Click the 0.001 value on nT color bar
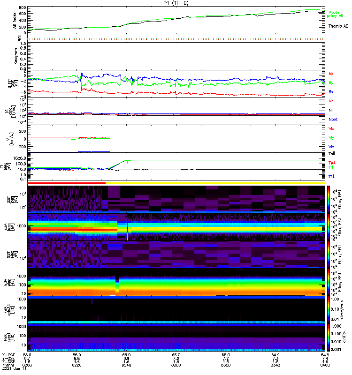 [336, 349]
